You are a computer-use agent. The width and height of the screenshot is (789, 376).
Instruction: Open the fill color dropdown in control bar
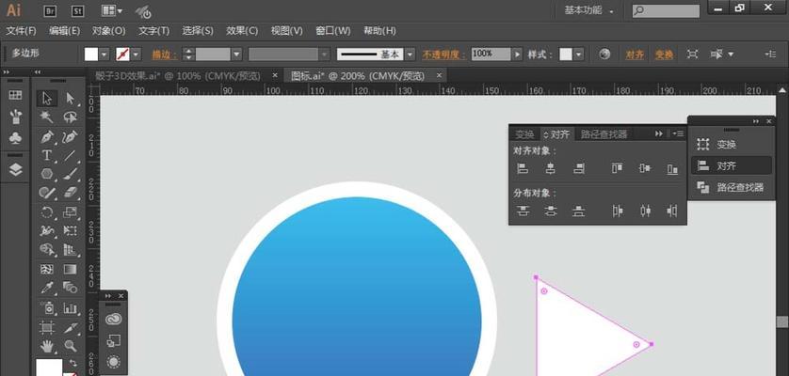click(105, 55)
